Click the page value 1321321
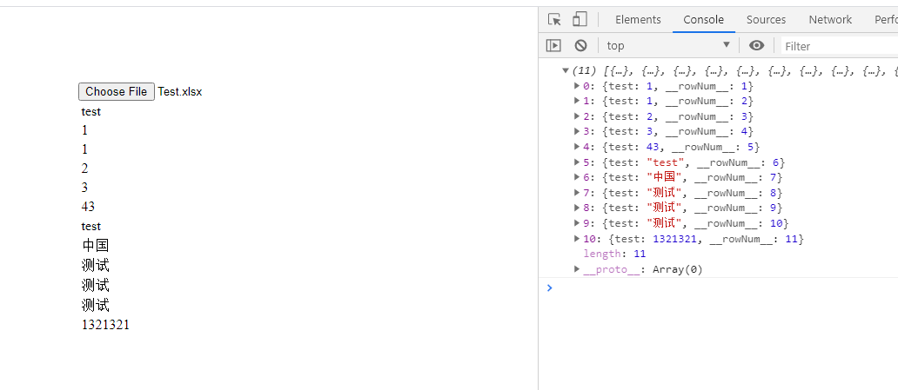 point(105,325)
